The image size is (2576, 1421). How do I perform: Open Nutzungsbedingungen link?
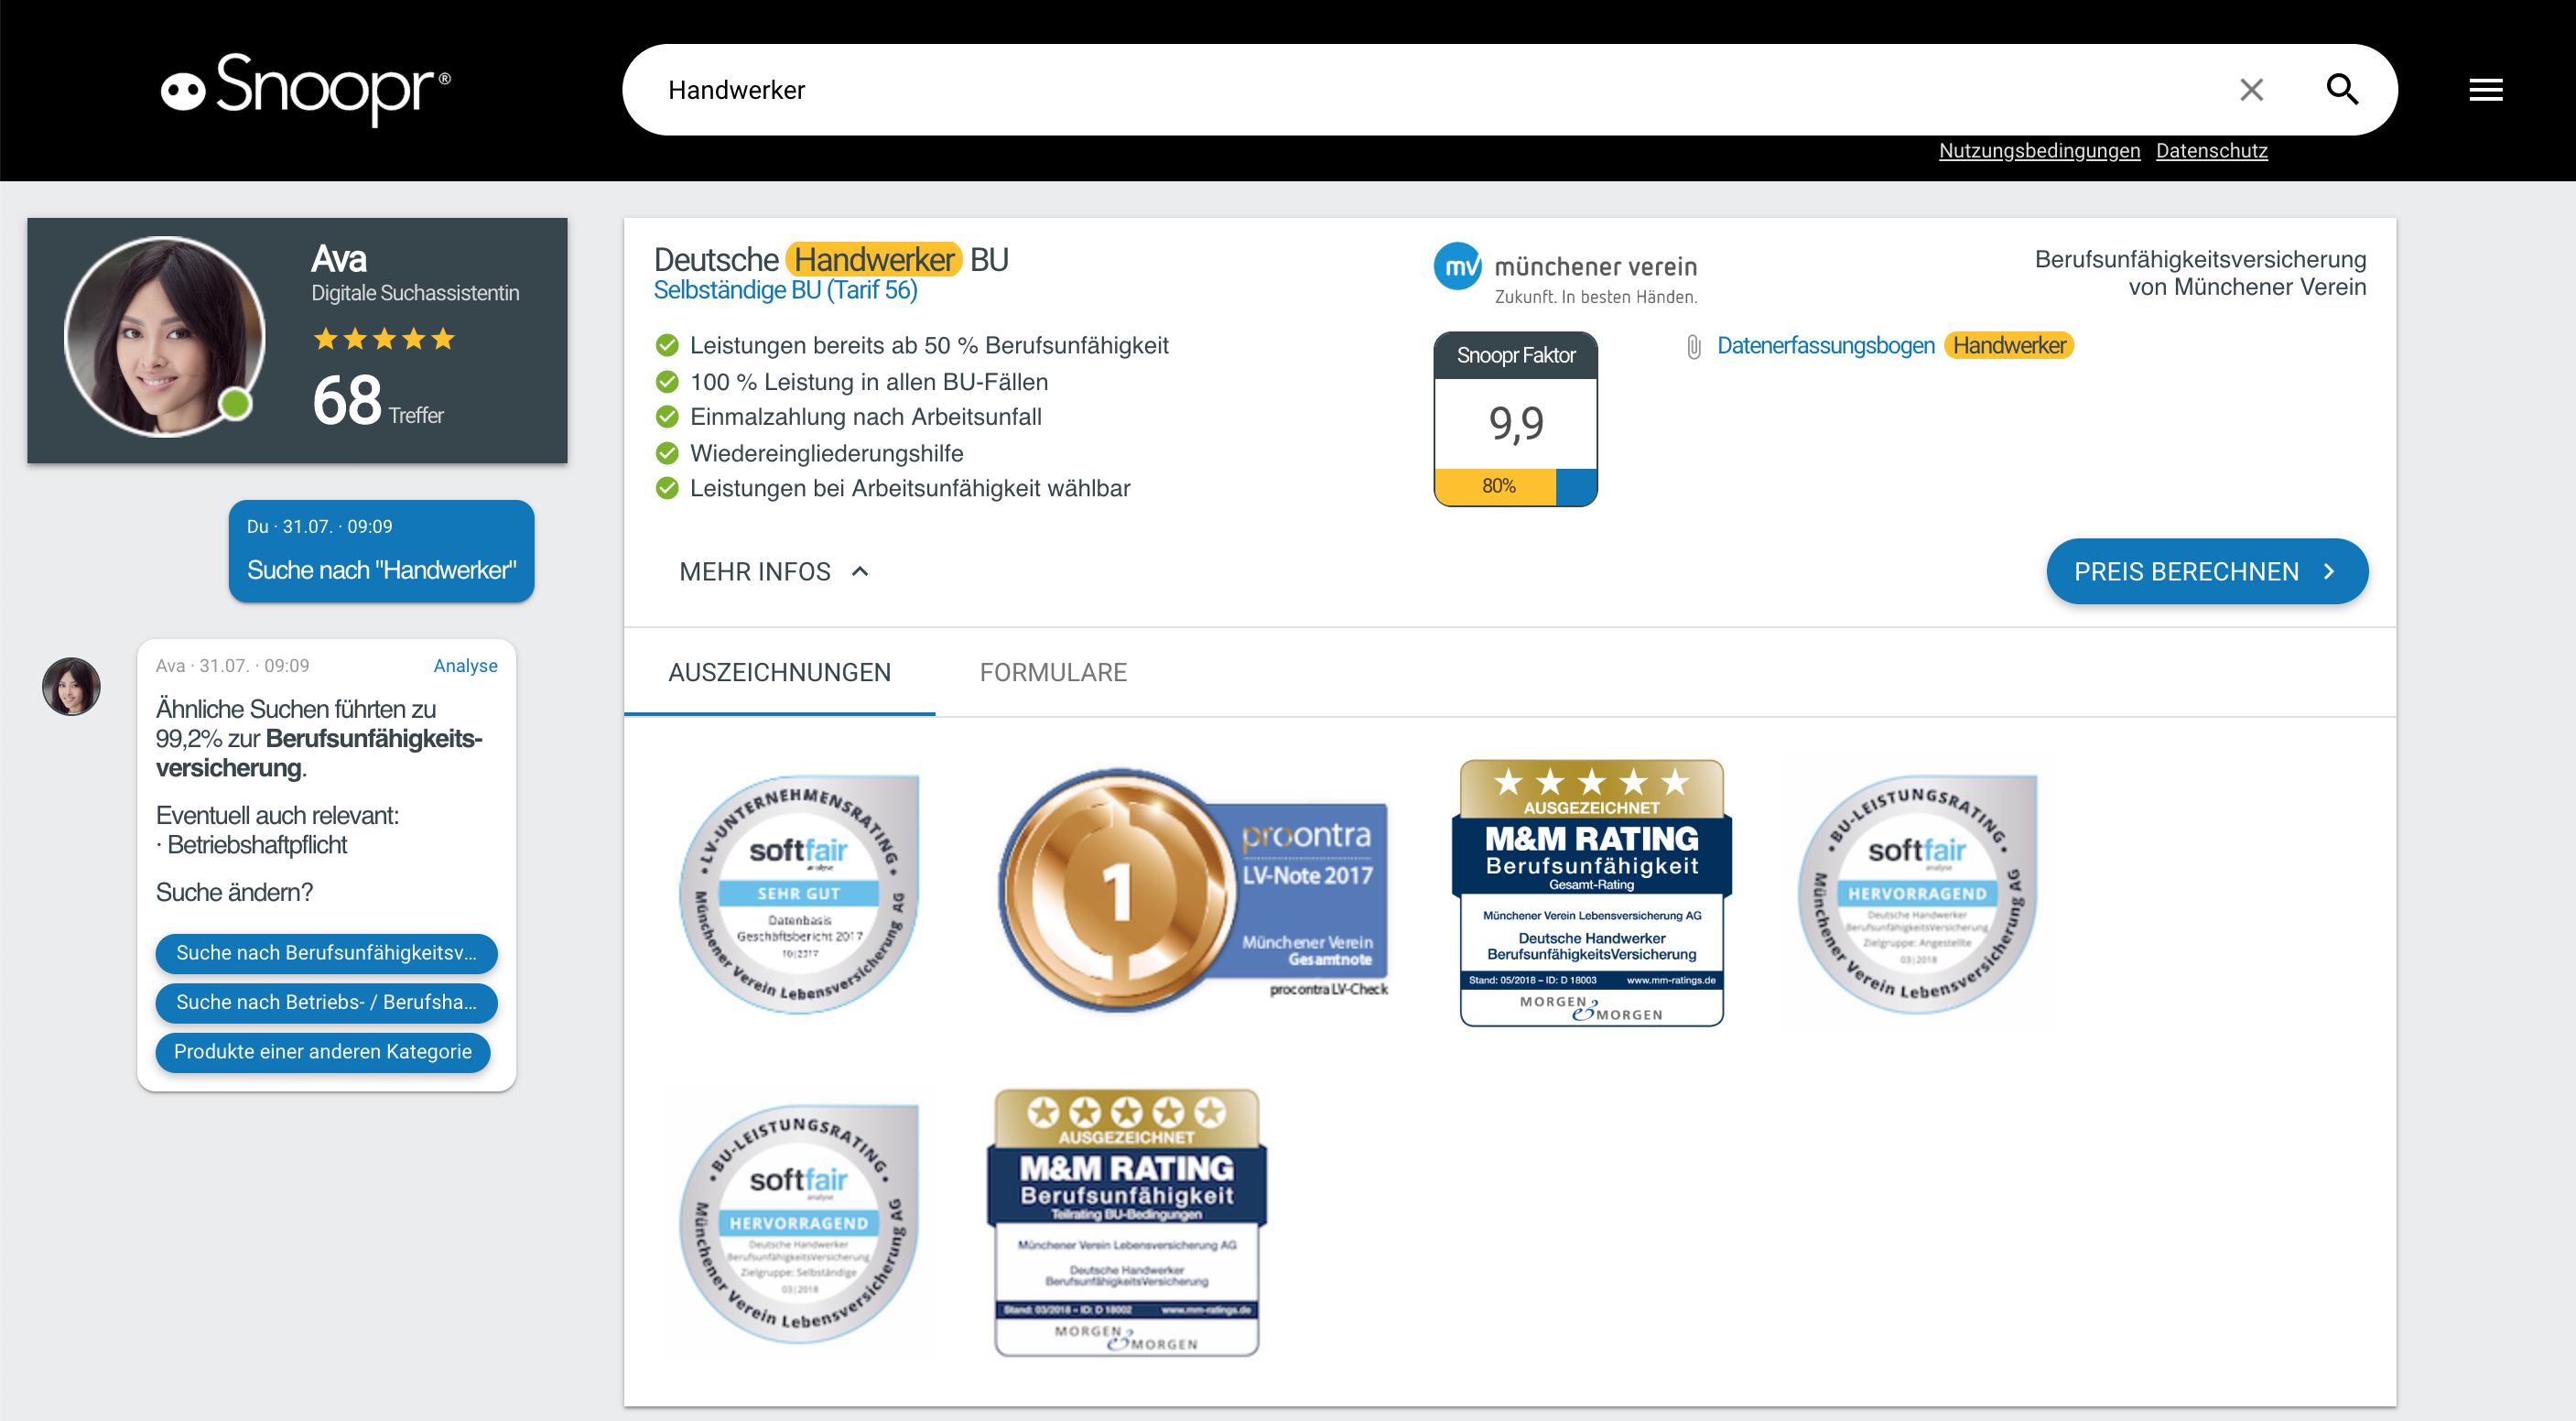pyautogui.click(x=2039, y=151)
